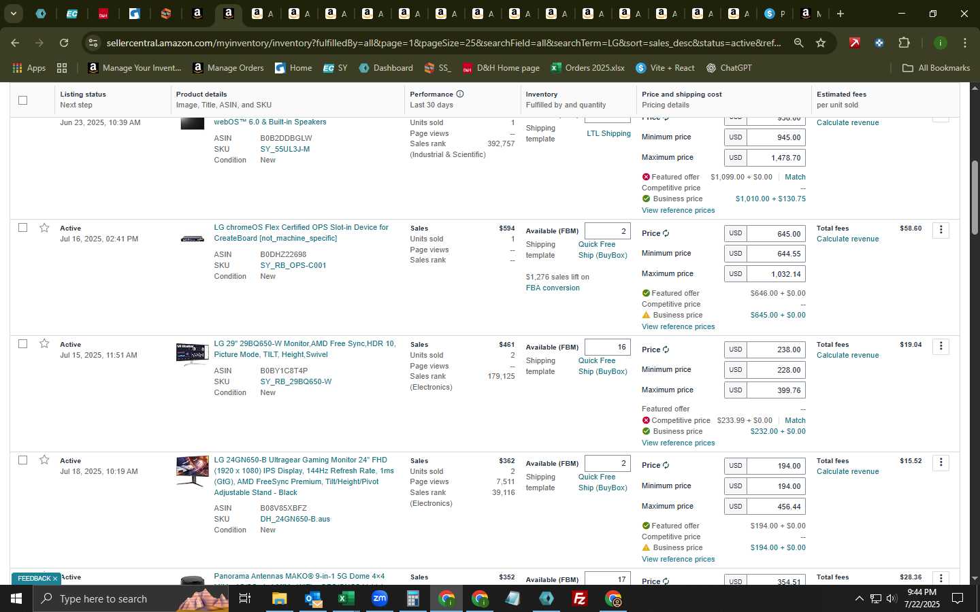This screenshot has width=980, height=612.
Task: Open FileZilla from the taskbar
Action: (x=580, y=598)
